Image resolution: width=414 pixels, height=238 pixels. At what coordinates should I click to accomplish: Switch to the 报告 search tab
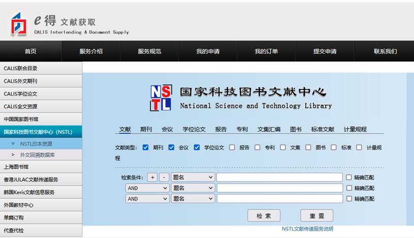[221, 129]
